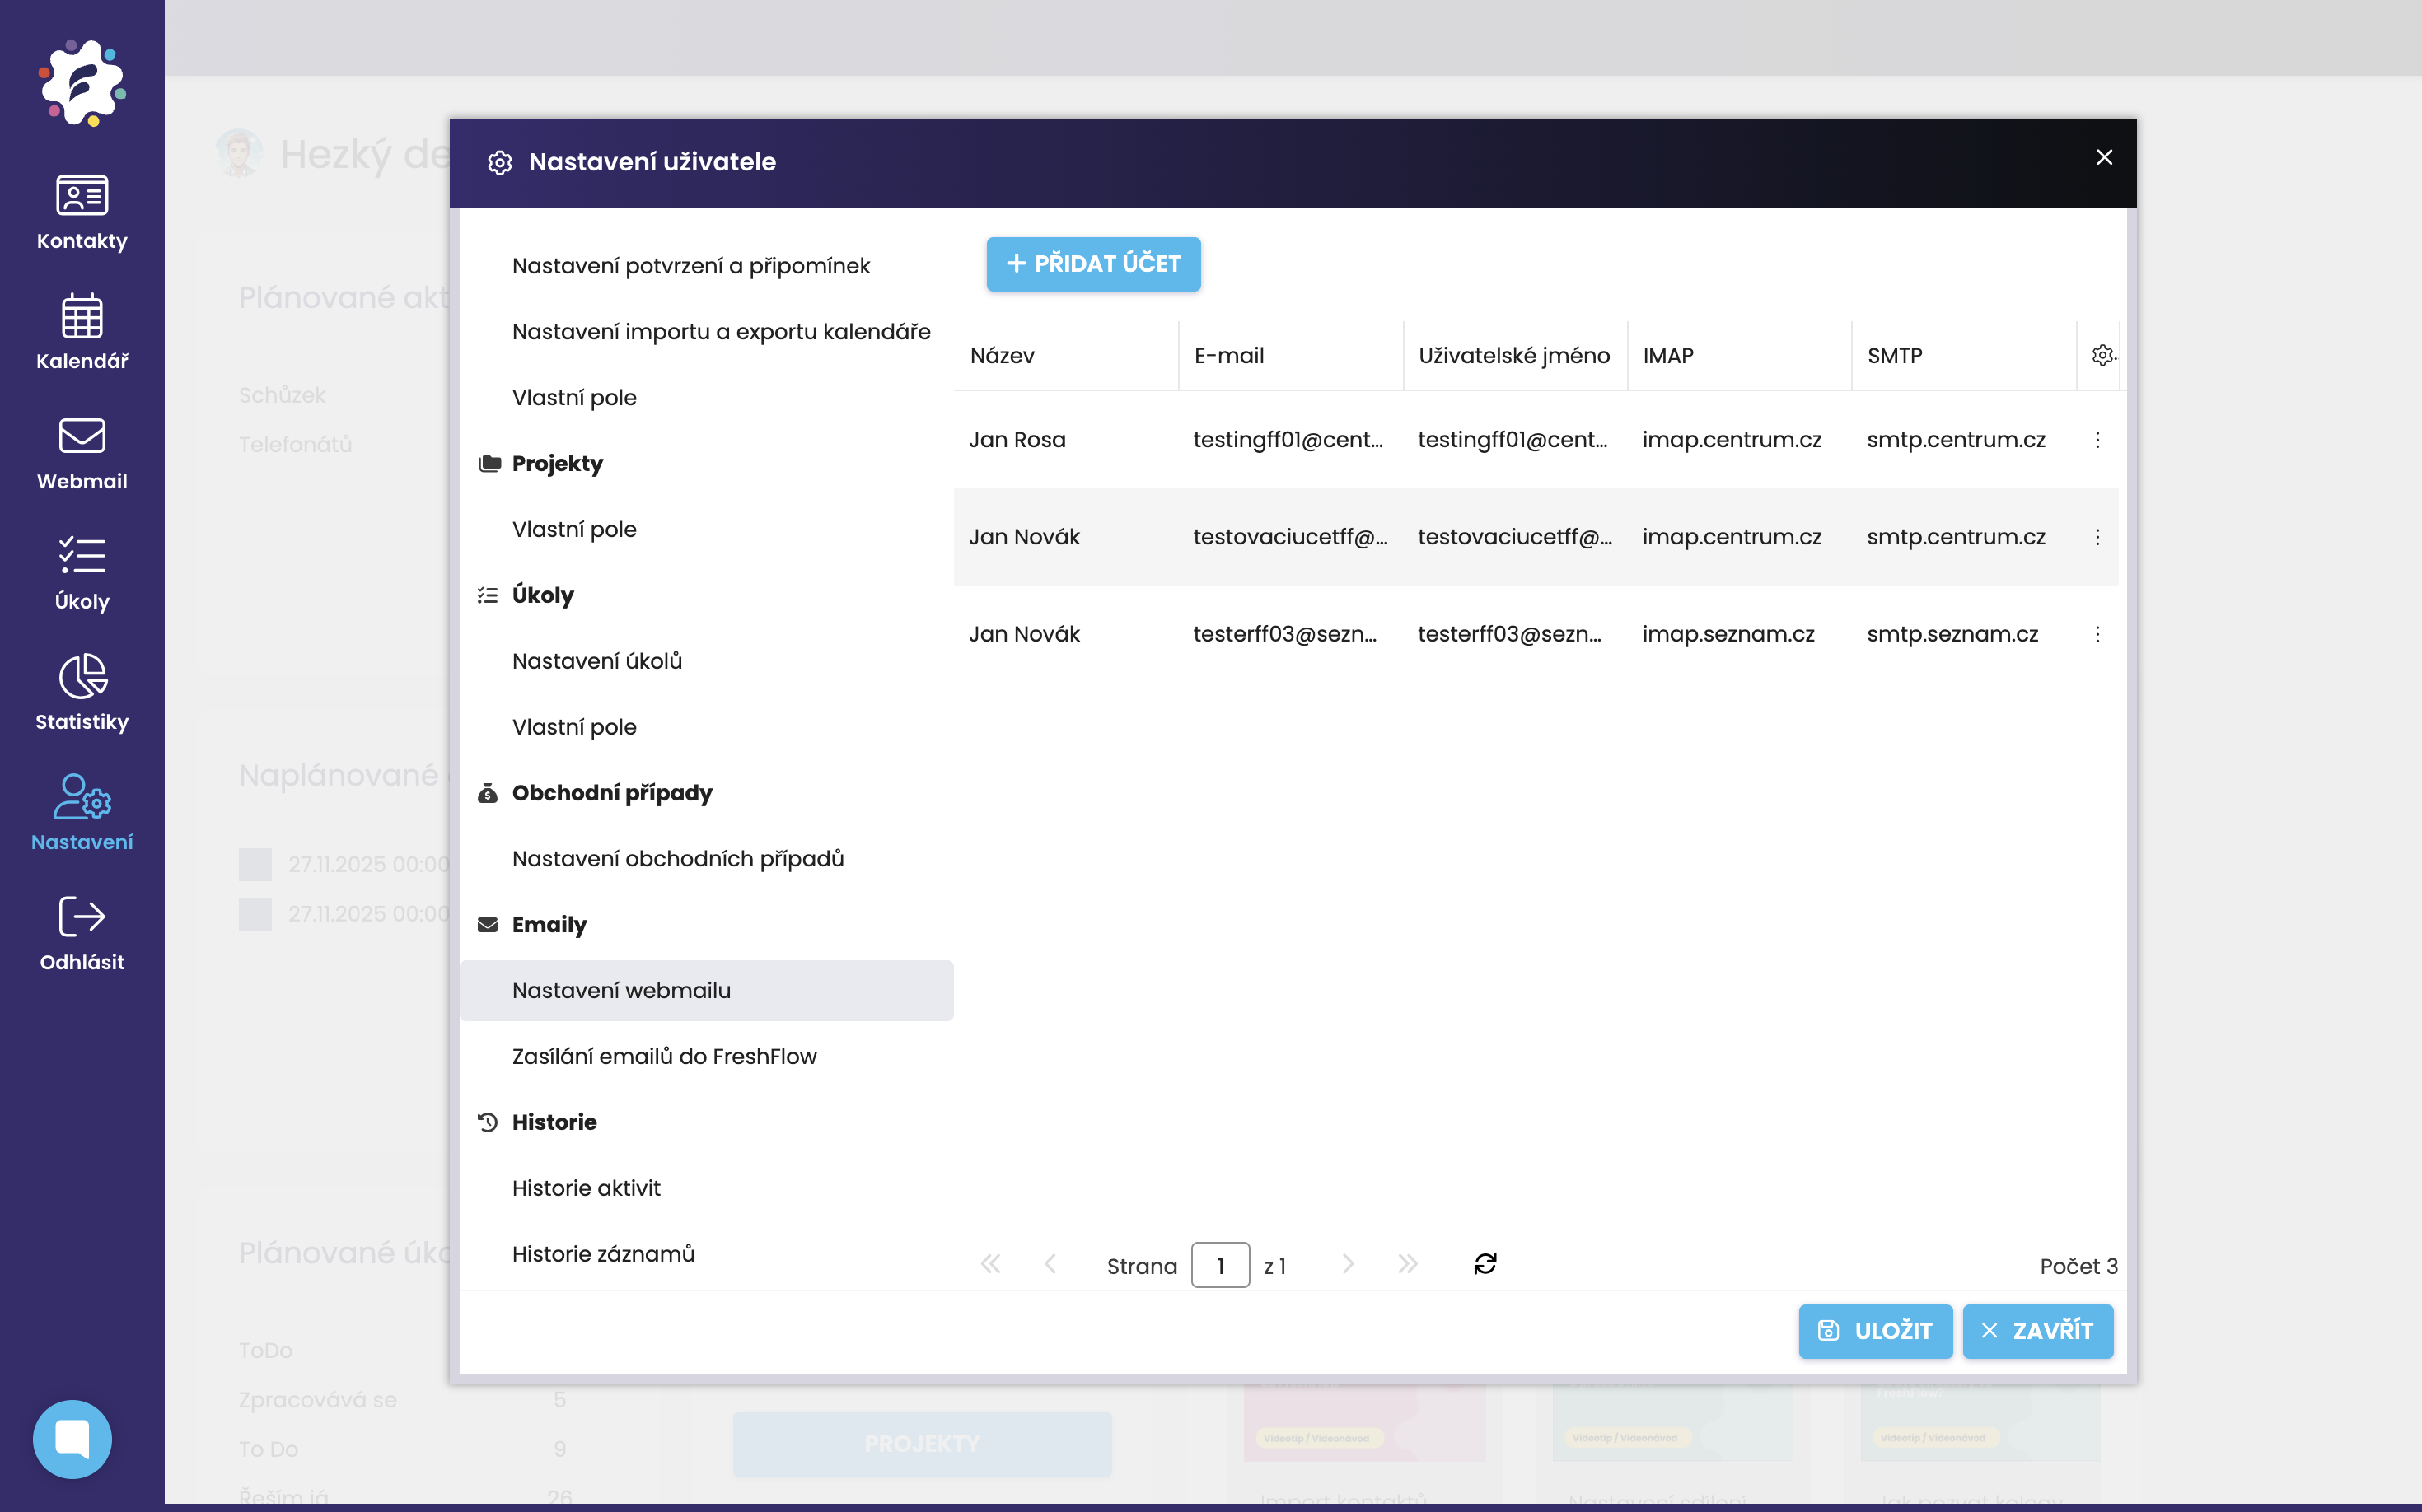The width and height of the screenshot is (2422, 1512).
Task: Open the chat support bubble
Action: [72, 1438]
